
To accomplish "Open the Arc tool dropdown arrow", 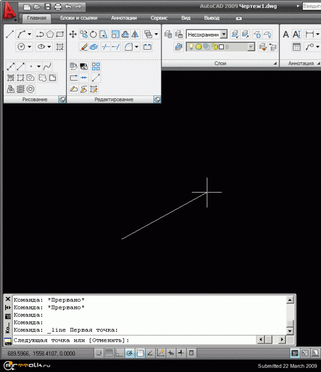I will (29, 34).
